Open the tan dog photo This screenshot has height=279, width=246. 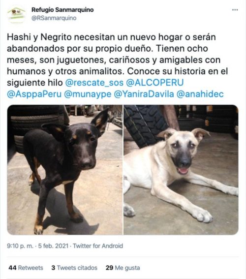pyautogui.click(x=181, y=170)
